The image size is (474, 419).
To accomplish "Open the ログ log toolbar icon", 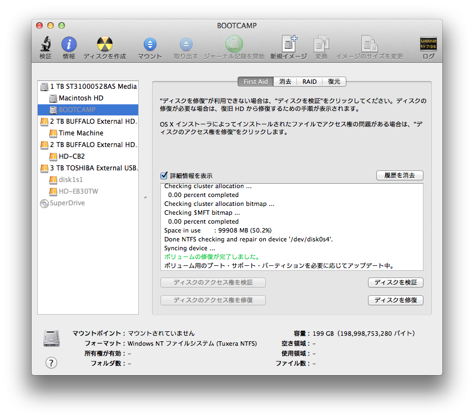I will (x=428, y=44).
